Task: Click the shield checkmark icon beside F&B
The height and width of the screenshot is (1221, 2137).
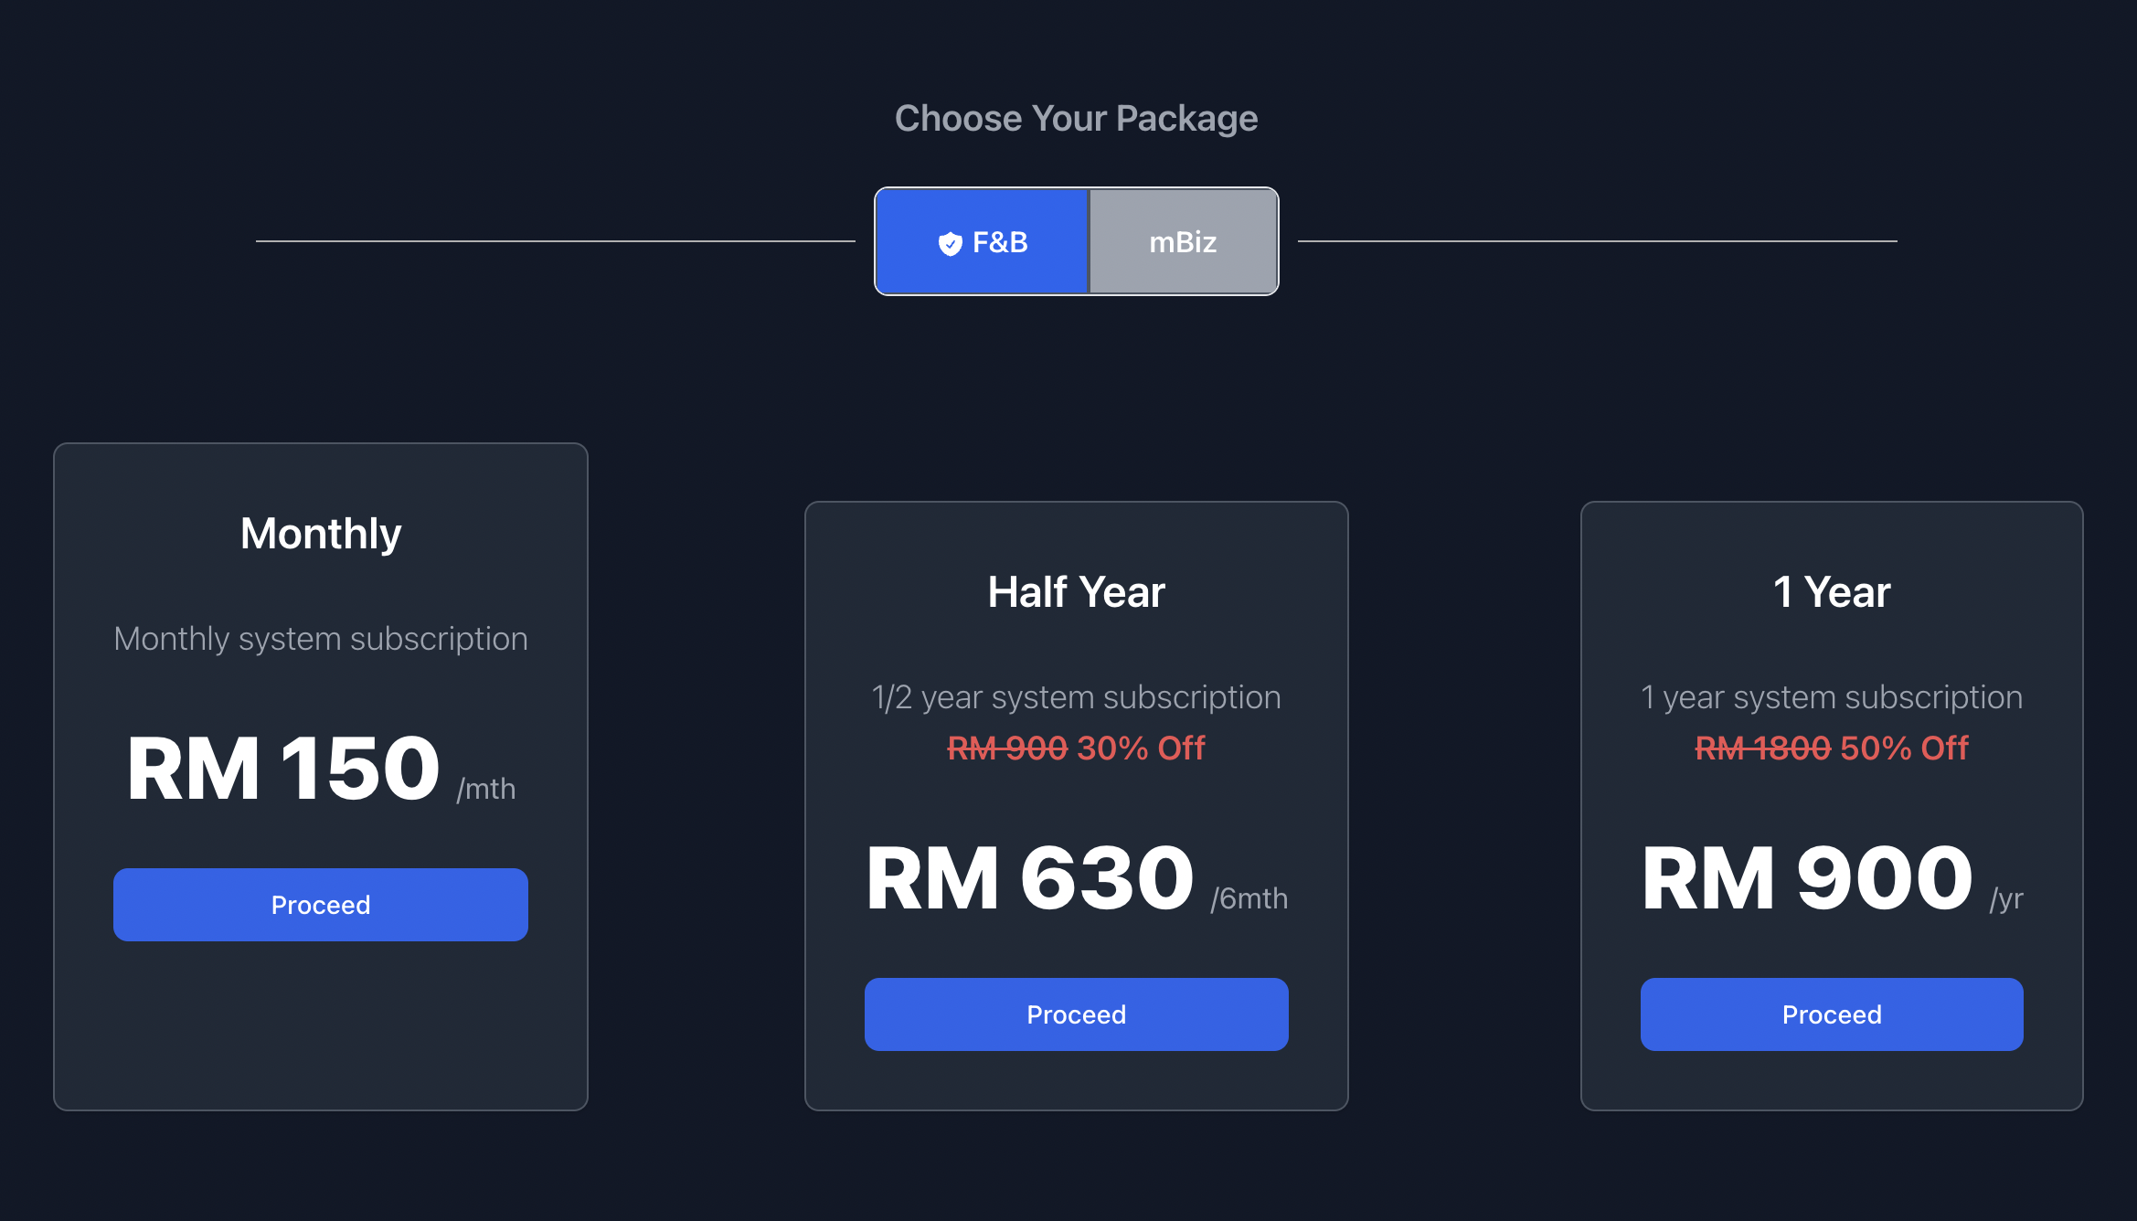Action: coord(950,243)
